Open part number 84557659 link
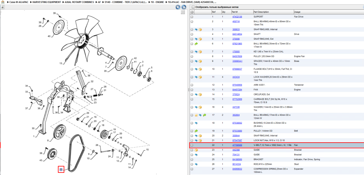This screenshot has width=364, height=175. pos(237,56)
